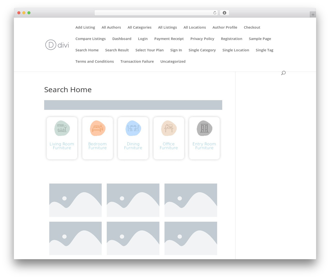The image size is (330, 279).
Task: Open the Dashboard menu item
Action: (x=122, y=39)
